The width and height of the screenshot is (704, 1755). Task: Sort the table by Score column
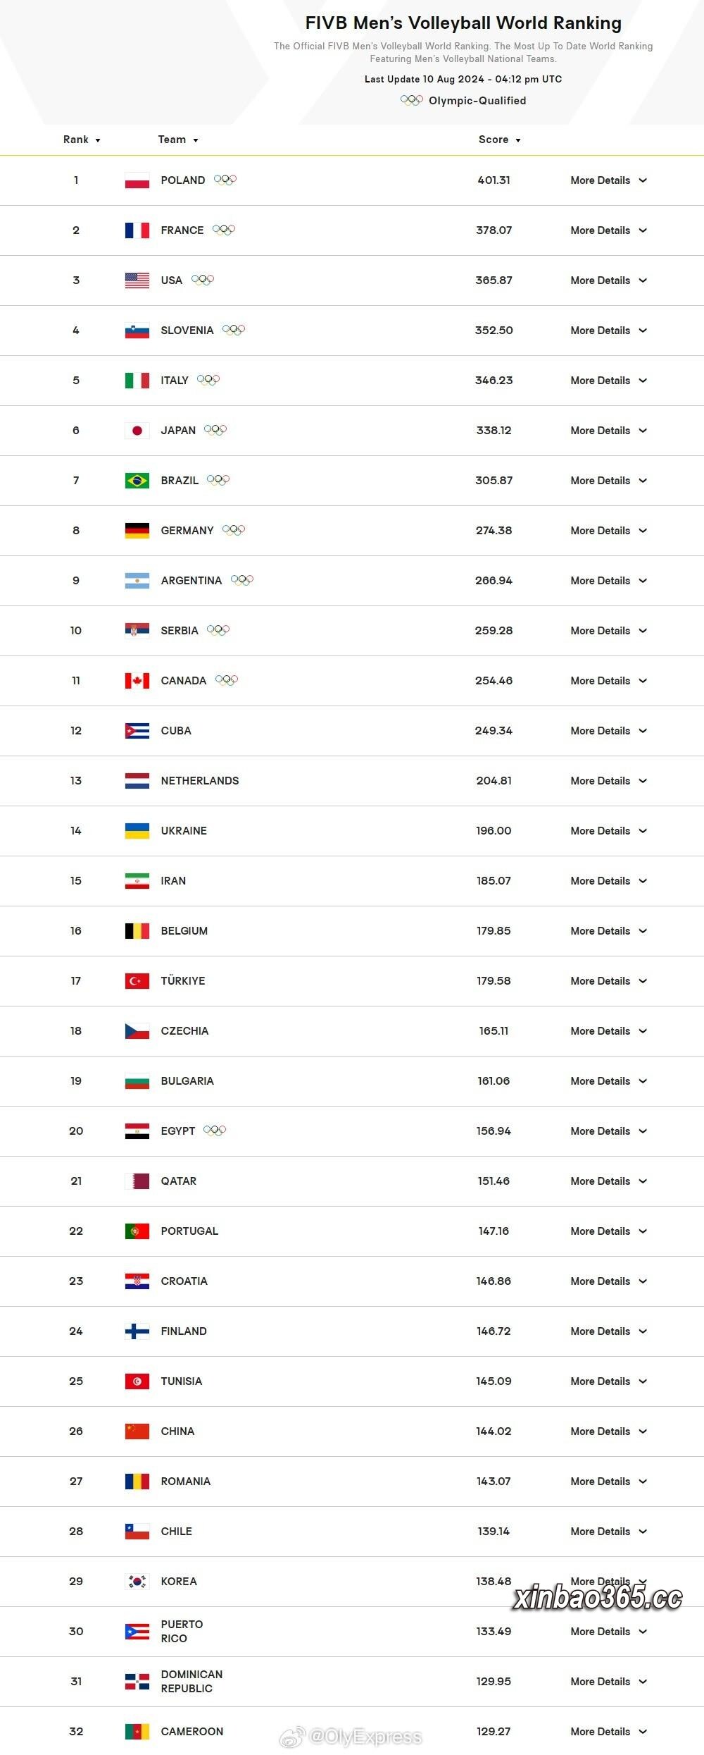pyautogui.click(x=500, y=140)
